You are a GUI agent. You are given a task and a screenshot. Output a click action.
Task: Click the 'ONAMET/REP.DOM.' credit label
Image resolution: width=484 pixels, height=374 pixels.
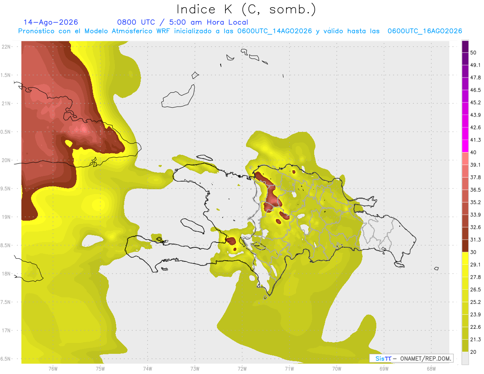tap(426, 358)
